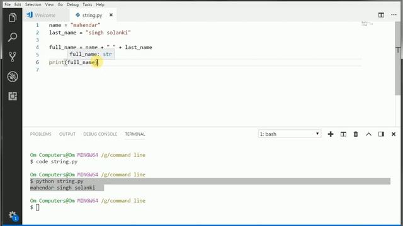Click the terminal prompt input cursor
The image size is (403, 226).
[38, 207]
